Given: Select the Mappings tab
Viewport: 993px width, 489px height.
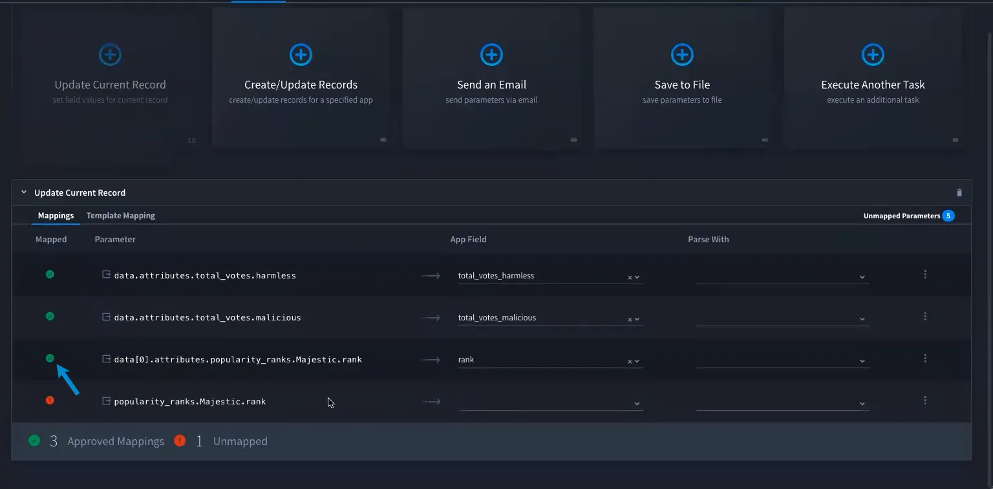Looking at the screenshot, I should tap(56, 216).
